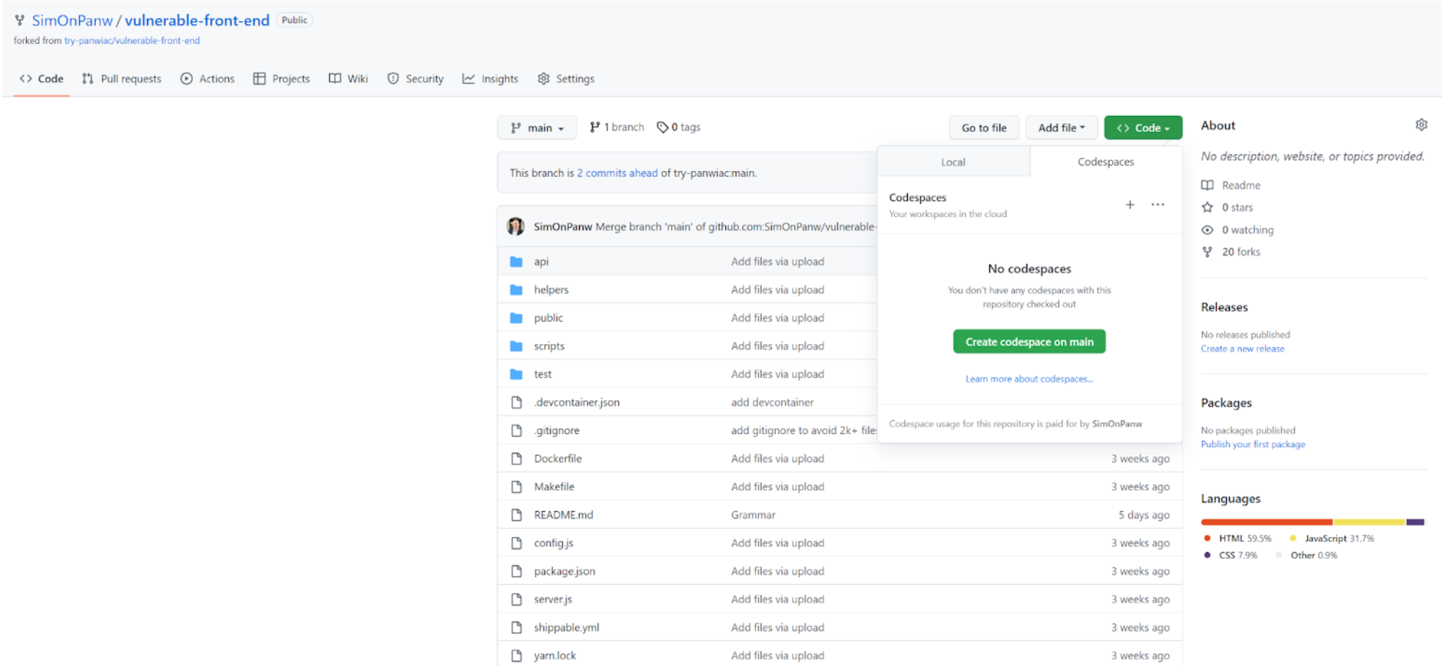Click the fork icon beside SimOnPanw repository name
The width and height of the screenshot is (1442, 666).
click(x=20, y=20)
